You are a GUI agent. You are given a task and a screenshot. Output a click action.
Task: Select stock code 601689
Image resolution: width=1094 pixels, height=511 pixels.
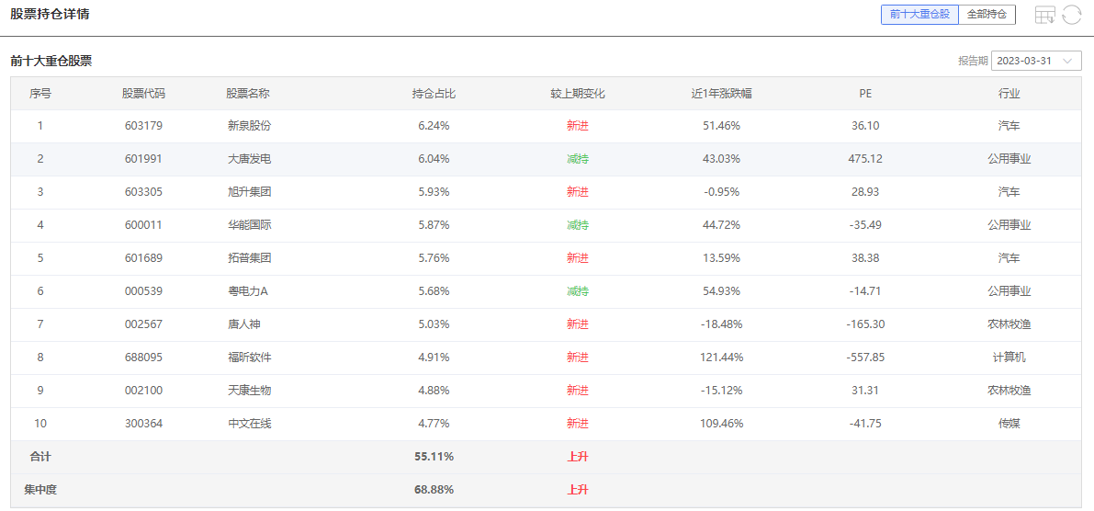143,258
